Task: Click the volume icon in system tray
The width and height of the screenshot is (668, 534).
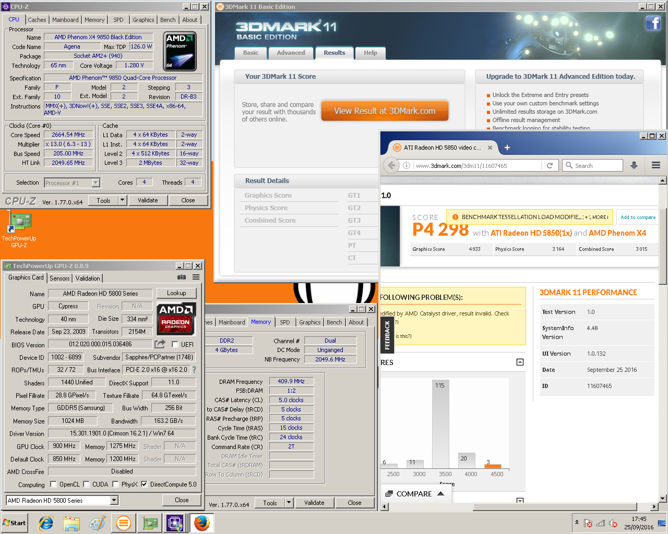Action: [x=613, y=523]
